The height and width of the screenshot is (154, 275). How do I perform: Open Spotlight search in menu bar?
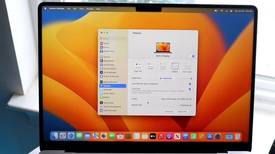pyautogui.click(x=226, y=11)
